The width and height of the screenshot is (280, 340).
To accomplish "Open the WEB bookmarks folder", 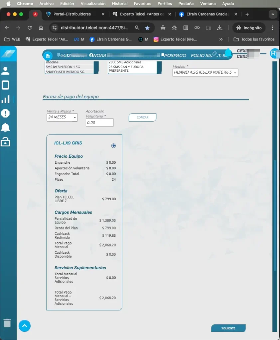I will coord(13,39).
